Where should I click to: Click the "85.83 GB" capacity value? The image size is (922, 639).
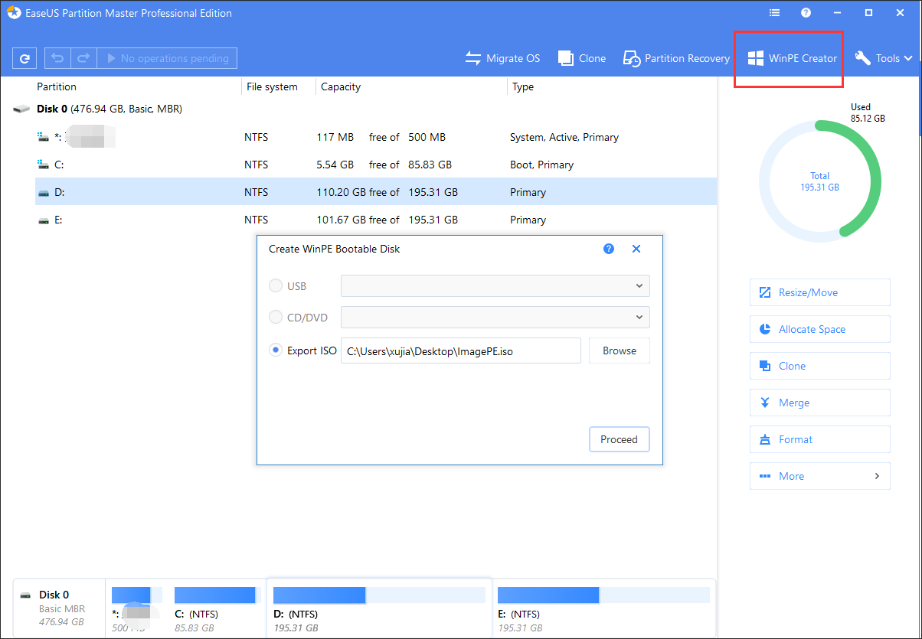pyautogui.click(x=430, y=165)
